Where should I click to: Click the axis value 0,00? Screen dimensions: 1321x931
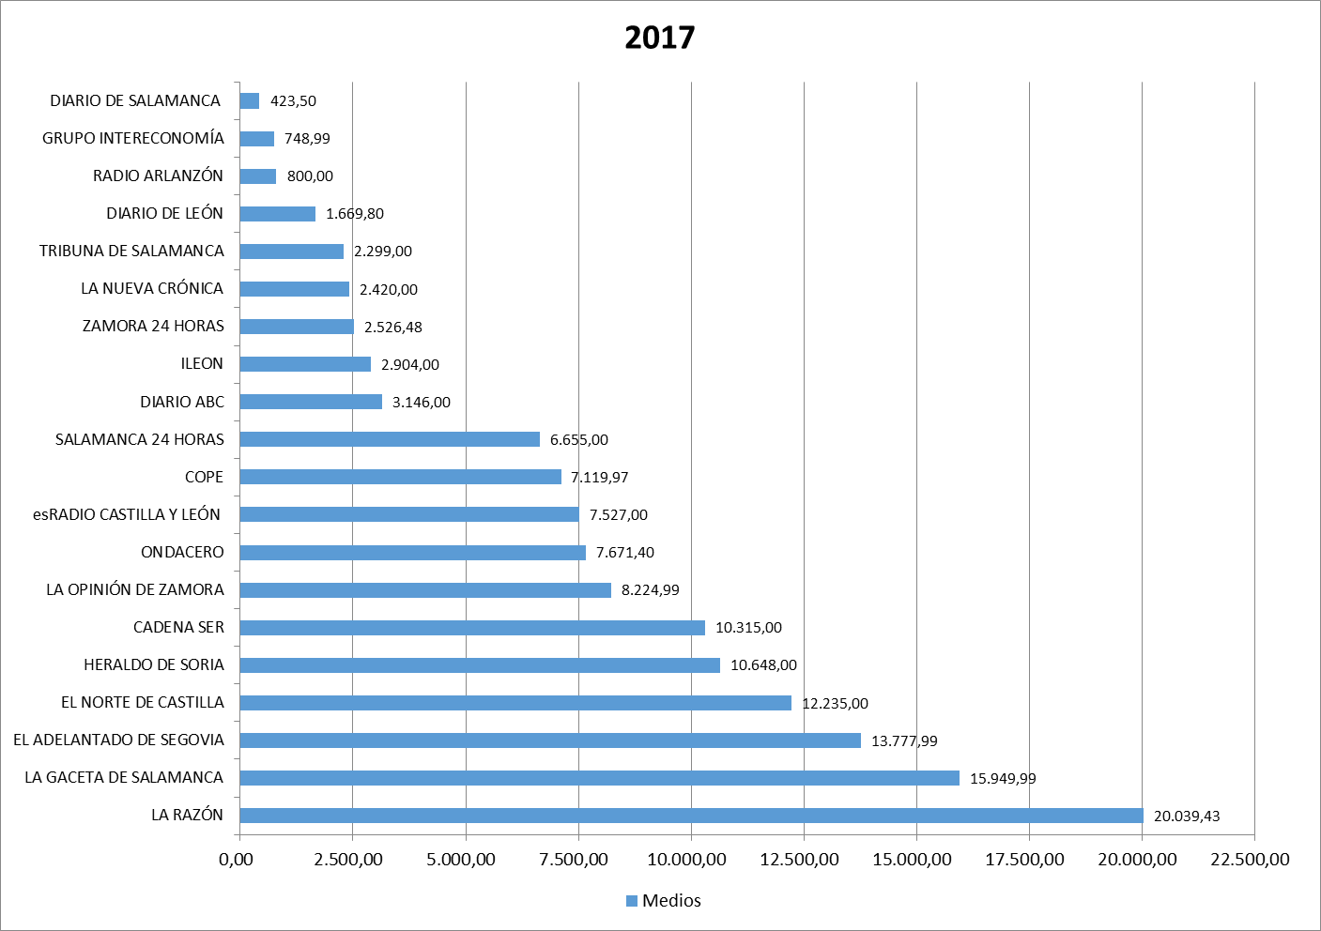pos(236,860)
